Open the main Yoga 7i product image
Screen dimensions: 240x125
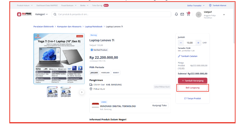pos(59,59)
